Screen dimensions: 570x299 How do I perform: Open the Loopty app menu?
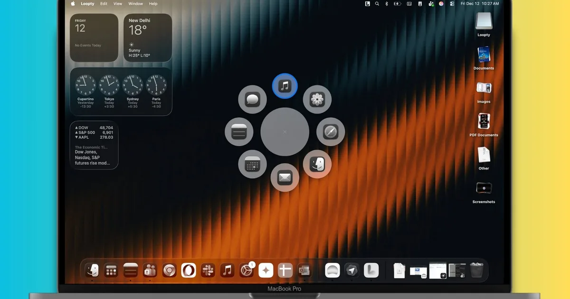pyautogui.click(x=87, y=4)
